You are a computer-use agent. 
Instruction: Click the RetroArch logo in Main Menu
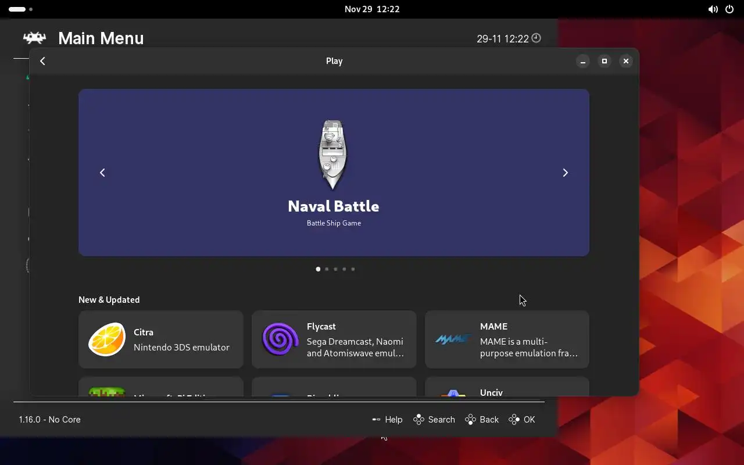click(x=34, y=38)
